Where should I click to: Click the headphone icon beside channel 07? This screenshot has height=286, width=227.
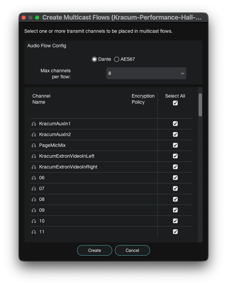34,189
